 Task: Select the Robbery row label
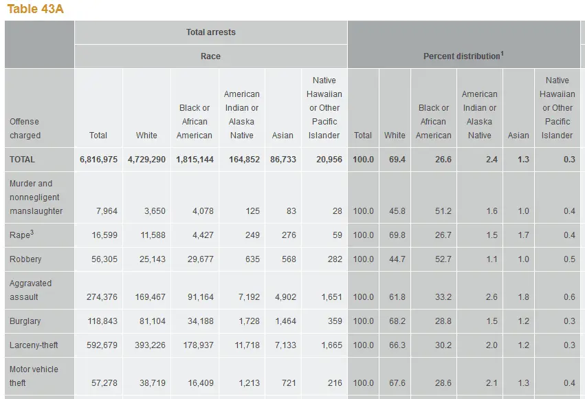coord(25,259)
